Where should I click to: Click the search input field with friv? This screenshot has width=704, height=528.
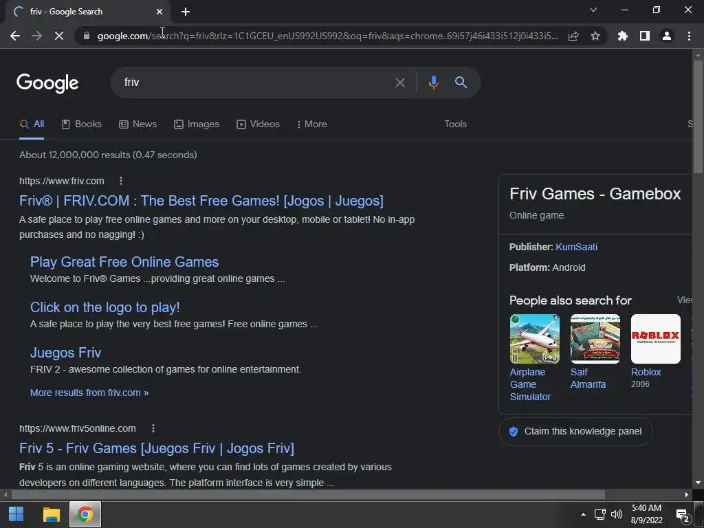pos(252,82)
